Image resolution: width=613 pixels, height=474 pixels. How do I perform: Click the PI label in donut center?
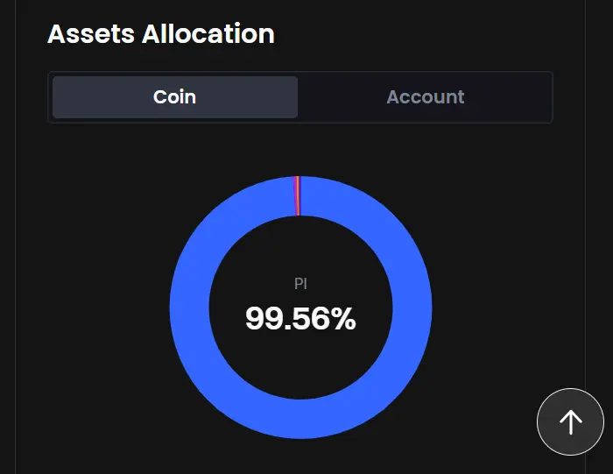coord(300,284)
